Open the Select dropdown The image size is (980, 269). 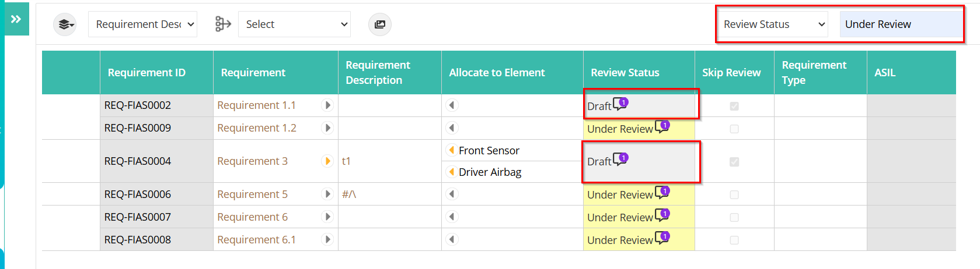294,24
